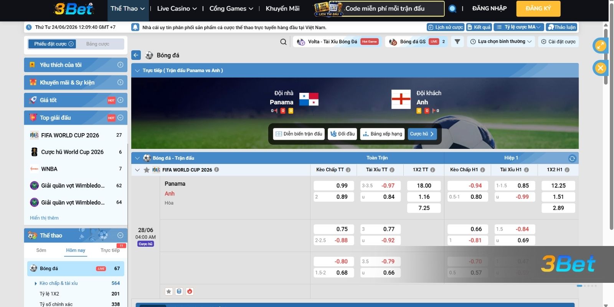Open Cài đặt cược settings
The image size is (614, 307).
(x=558, y=41)
